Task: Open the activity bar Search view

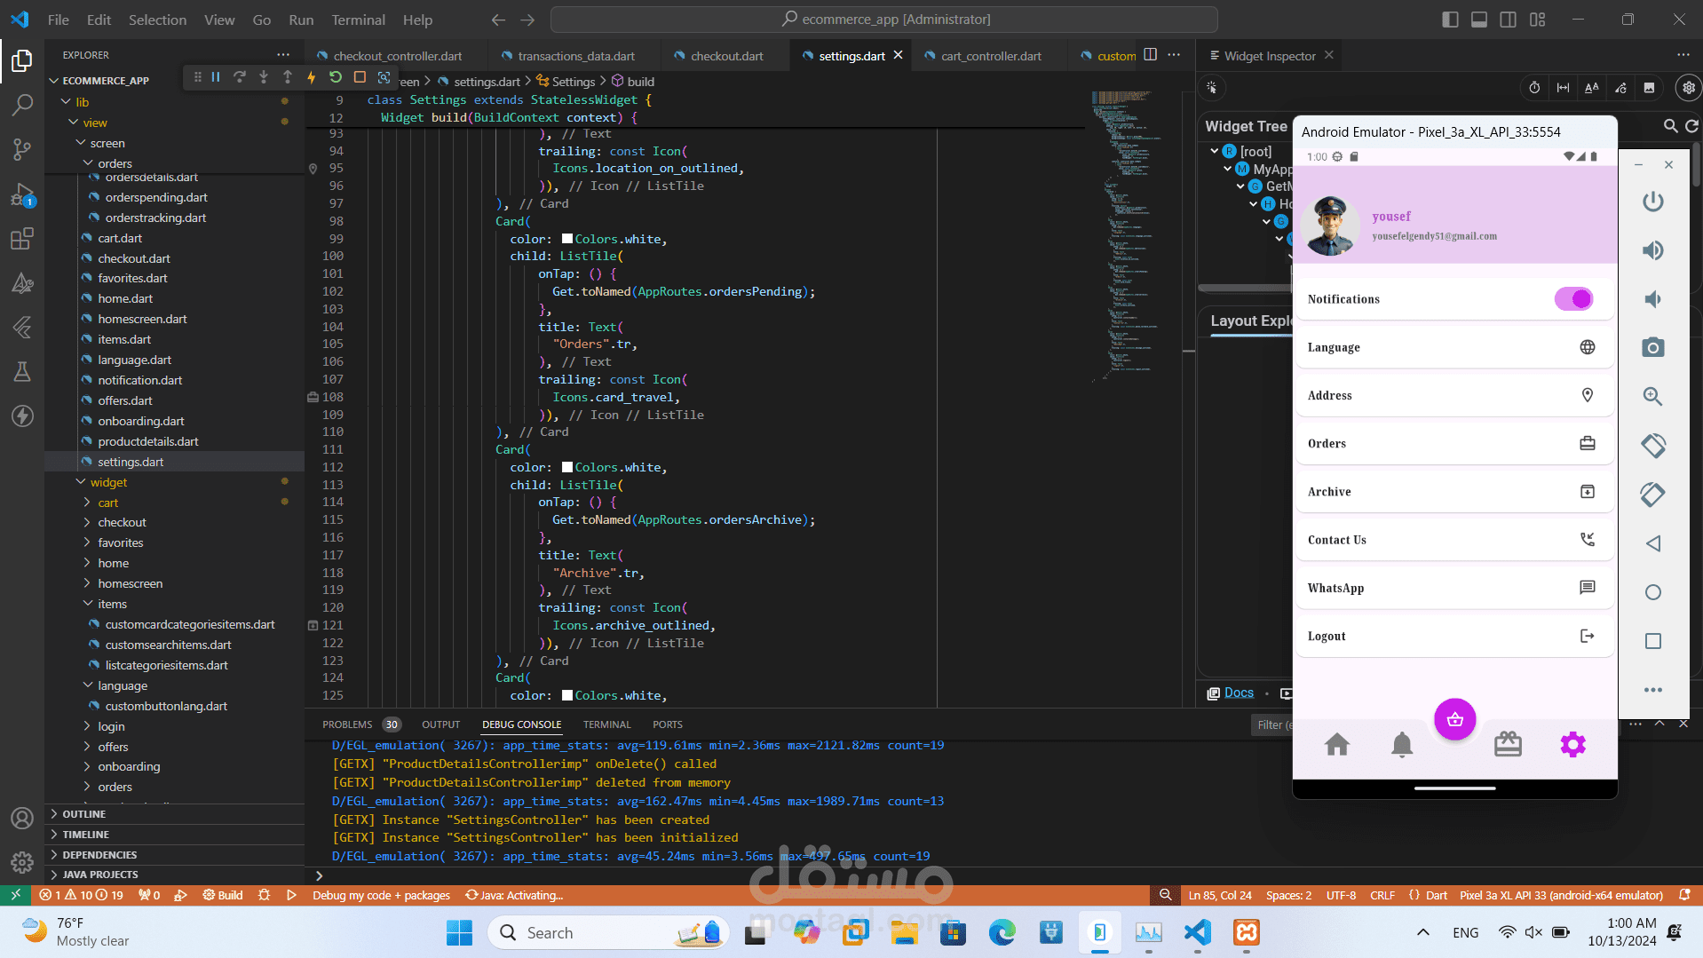Action: click(x=22, y=105)
